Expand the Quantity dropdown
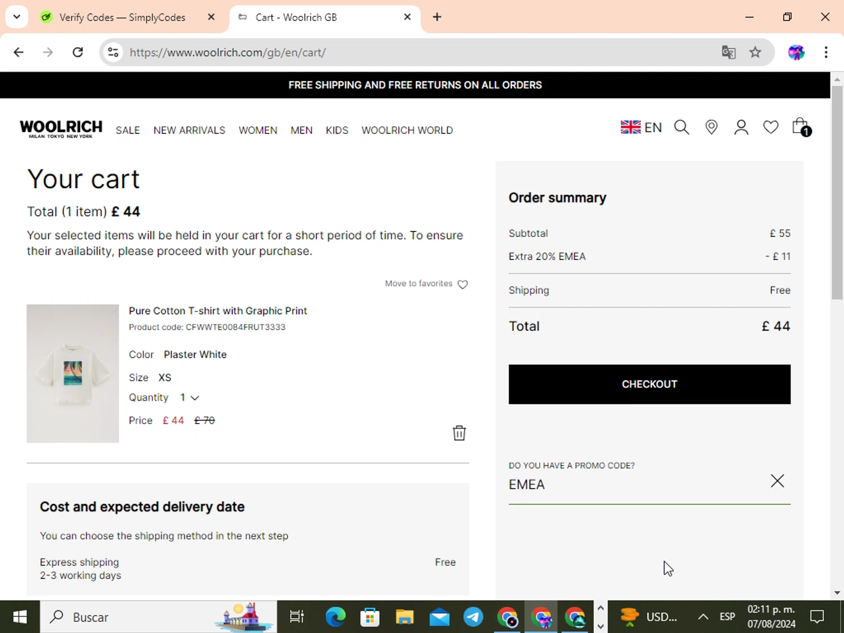 coord(190,397)
